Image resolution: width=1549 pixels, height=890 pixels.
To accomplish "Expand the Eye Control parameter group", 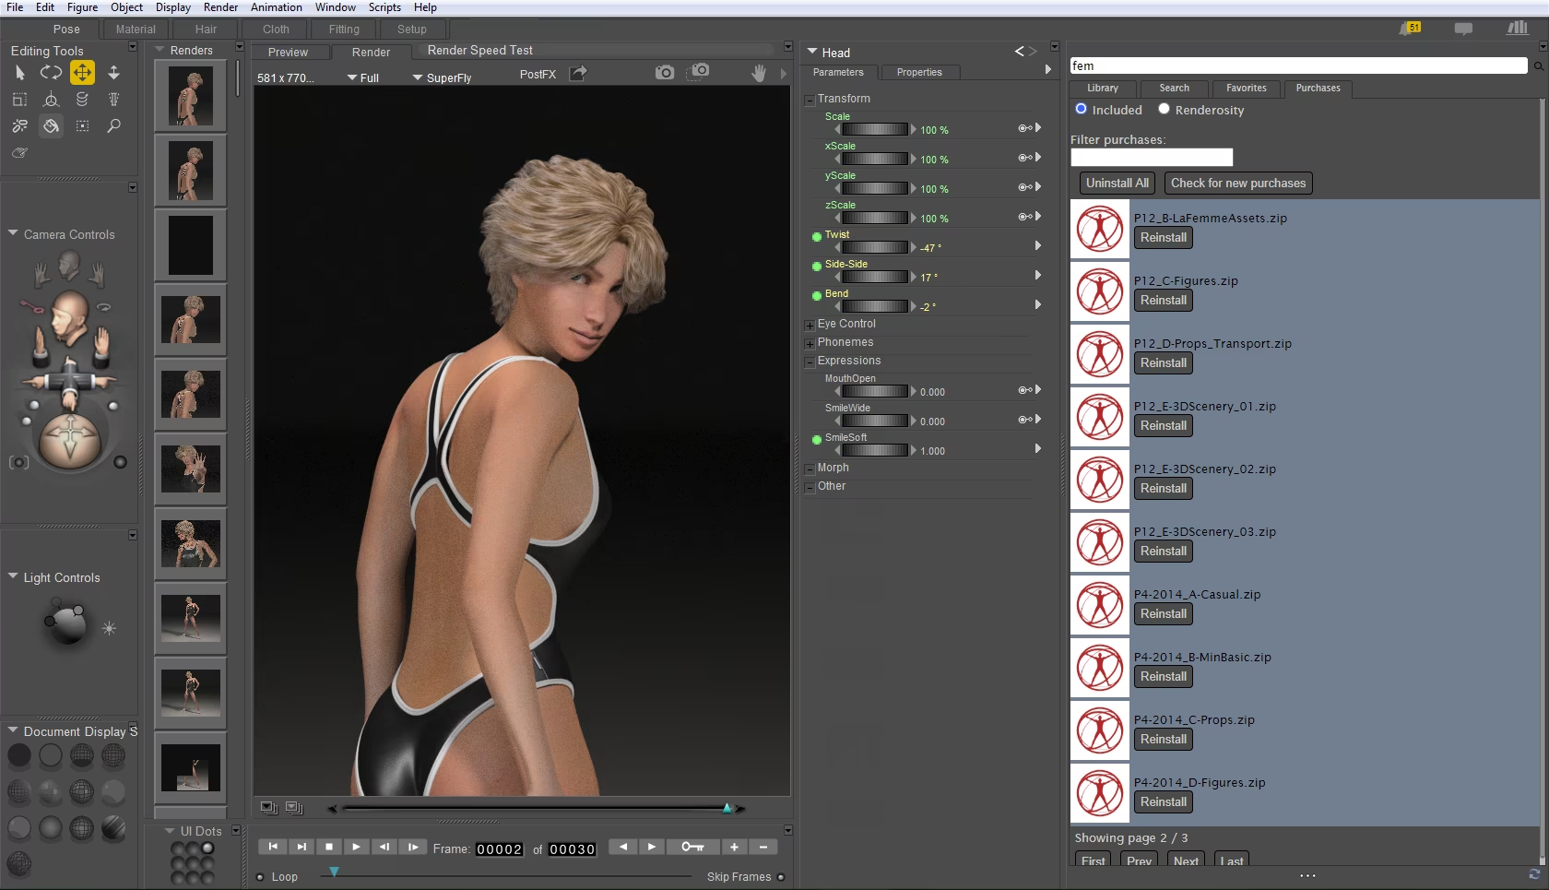I will click(x=810, y=325).
